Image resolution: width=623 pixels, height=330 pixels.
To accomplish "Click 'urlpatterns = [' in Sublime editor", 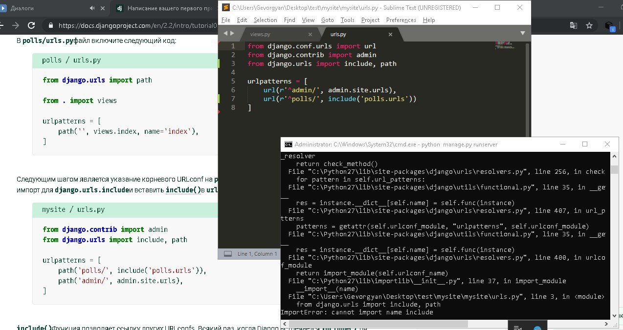I will click(x=277, y=81).
